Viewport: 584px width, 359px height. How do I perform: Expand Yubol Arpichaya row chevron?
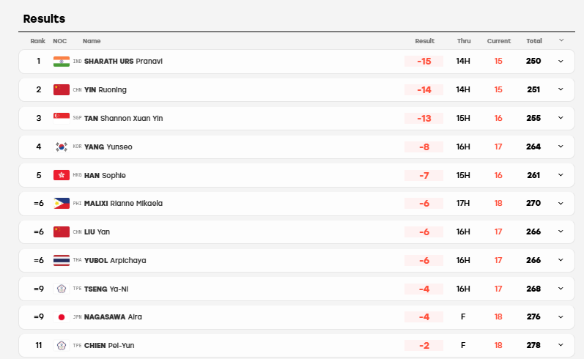tap(561, 260)
